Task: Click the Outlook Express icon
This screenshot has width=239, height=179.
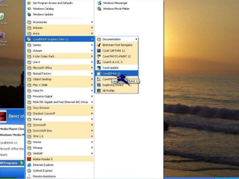Action: pyautogui.click(x=29, y=171)
